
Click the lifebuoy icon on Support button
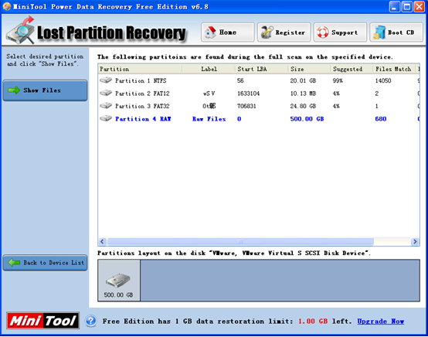(x=323, y=32)
